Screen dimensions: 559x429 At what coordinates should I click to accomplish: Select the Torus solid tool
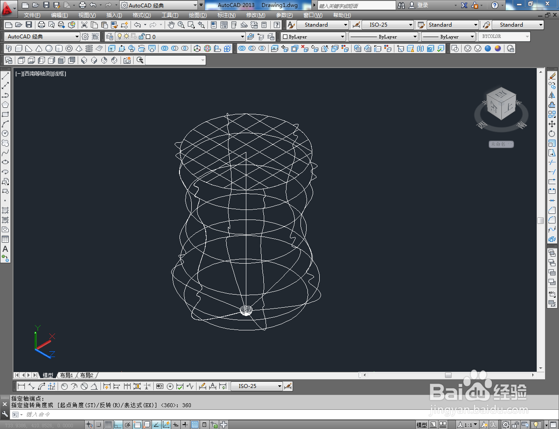coord(69,48)
